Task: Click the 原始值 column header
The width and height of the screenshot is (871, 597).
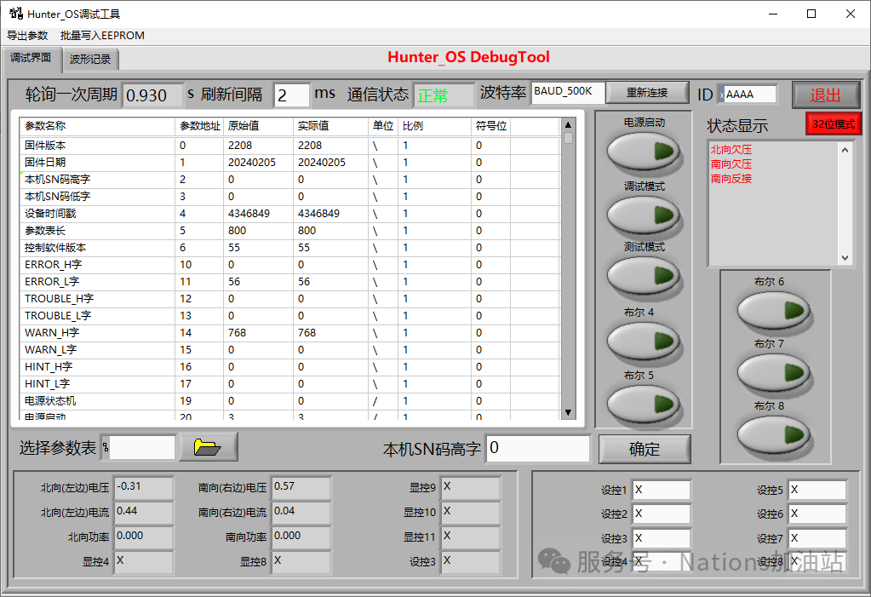Action: click(258, 126)
